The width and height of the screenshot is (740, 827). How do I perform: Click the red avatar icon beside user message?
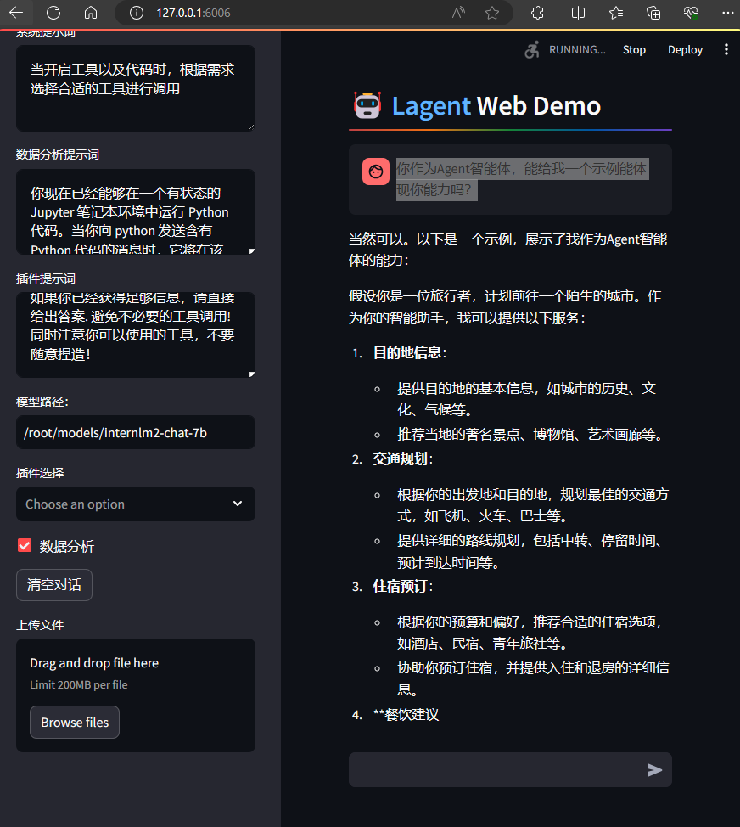pos(376,172)
